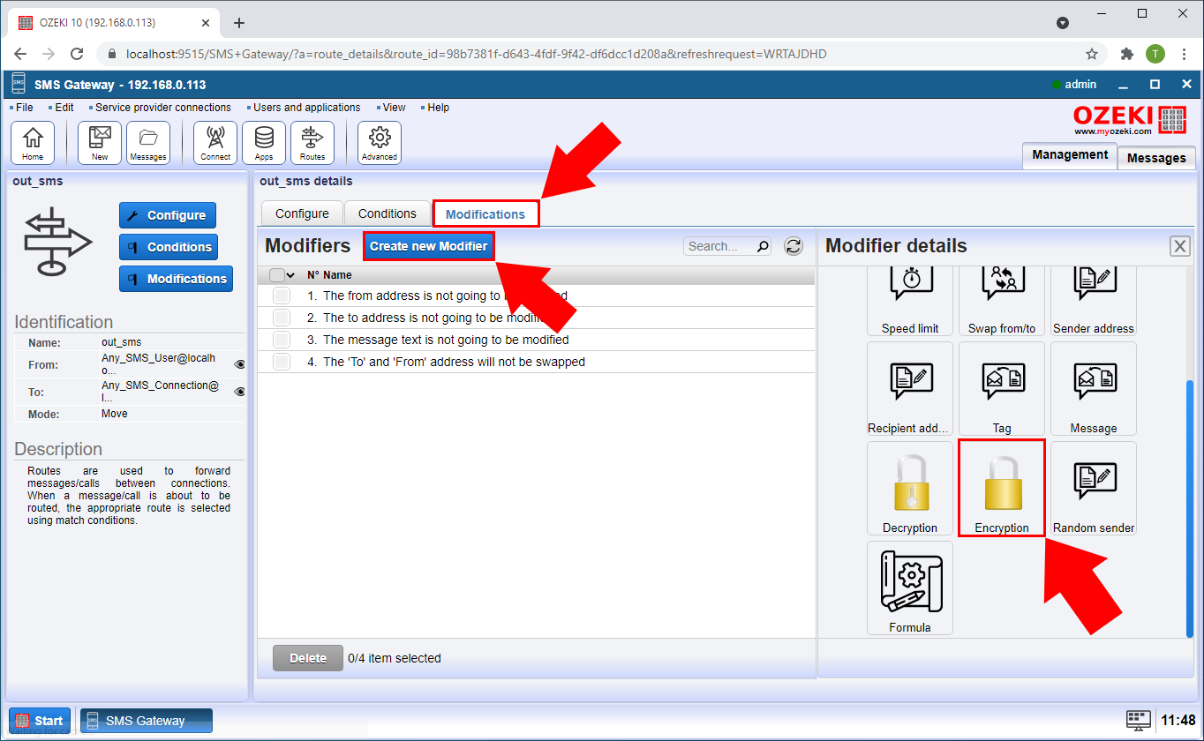1204x741 pixels.
Task: Click the Connect antenna icon
Action: (215, 143)
